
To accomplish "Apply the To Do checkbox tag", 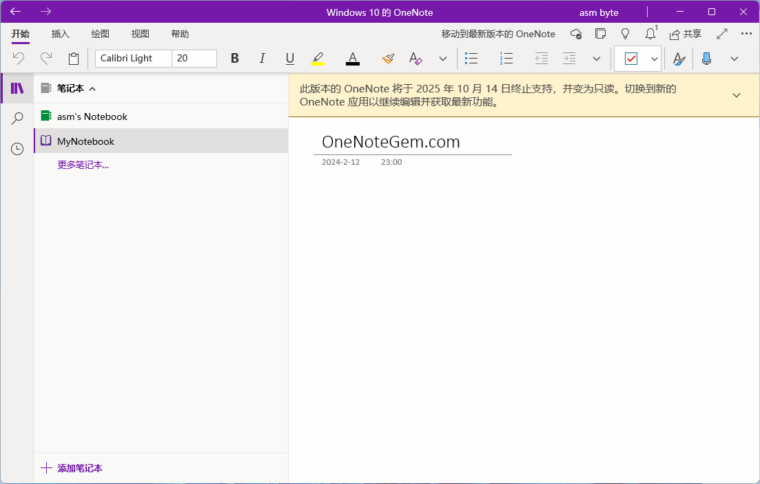I will click(x=631, y=59).
